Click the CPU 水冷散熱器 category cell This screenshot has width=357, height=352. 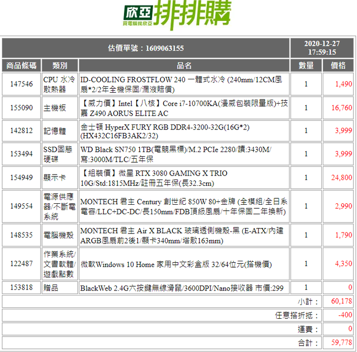[x=59, y=84]
